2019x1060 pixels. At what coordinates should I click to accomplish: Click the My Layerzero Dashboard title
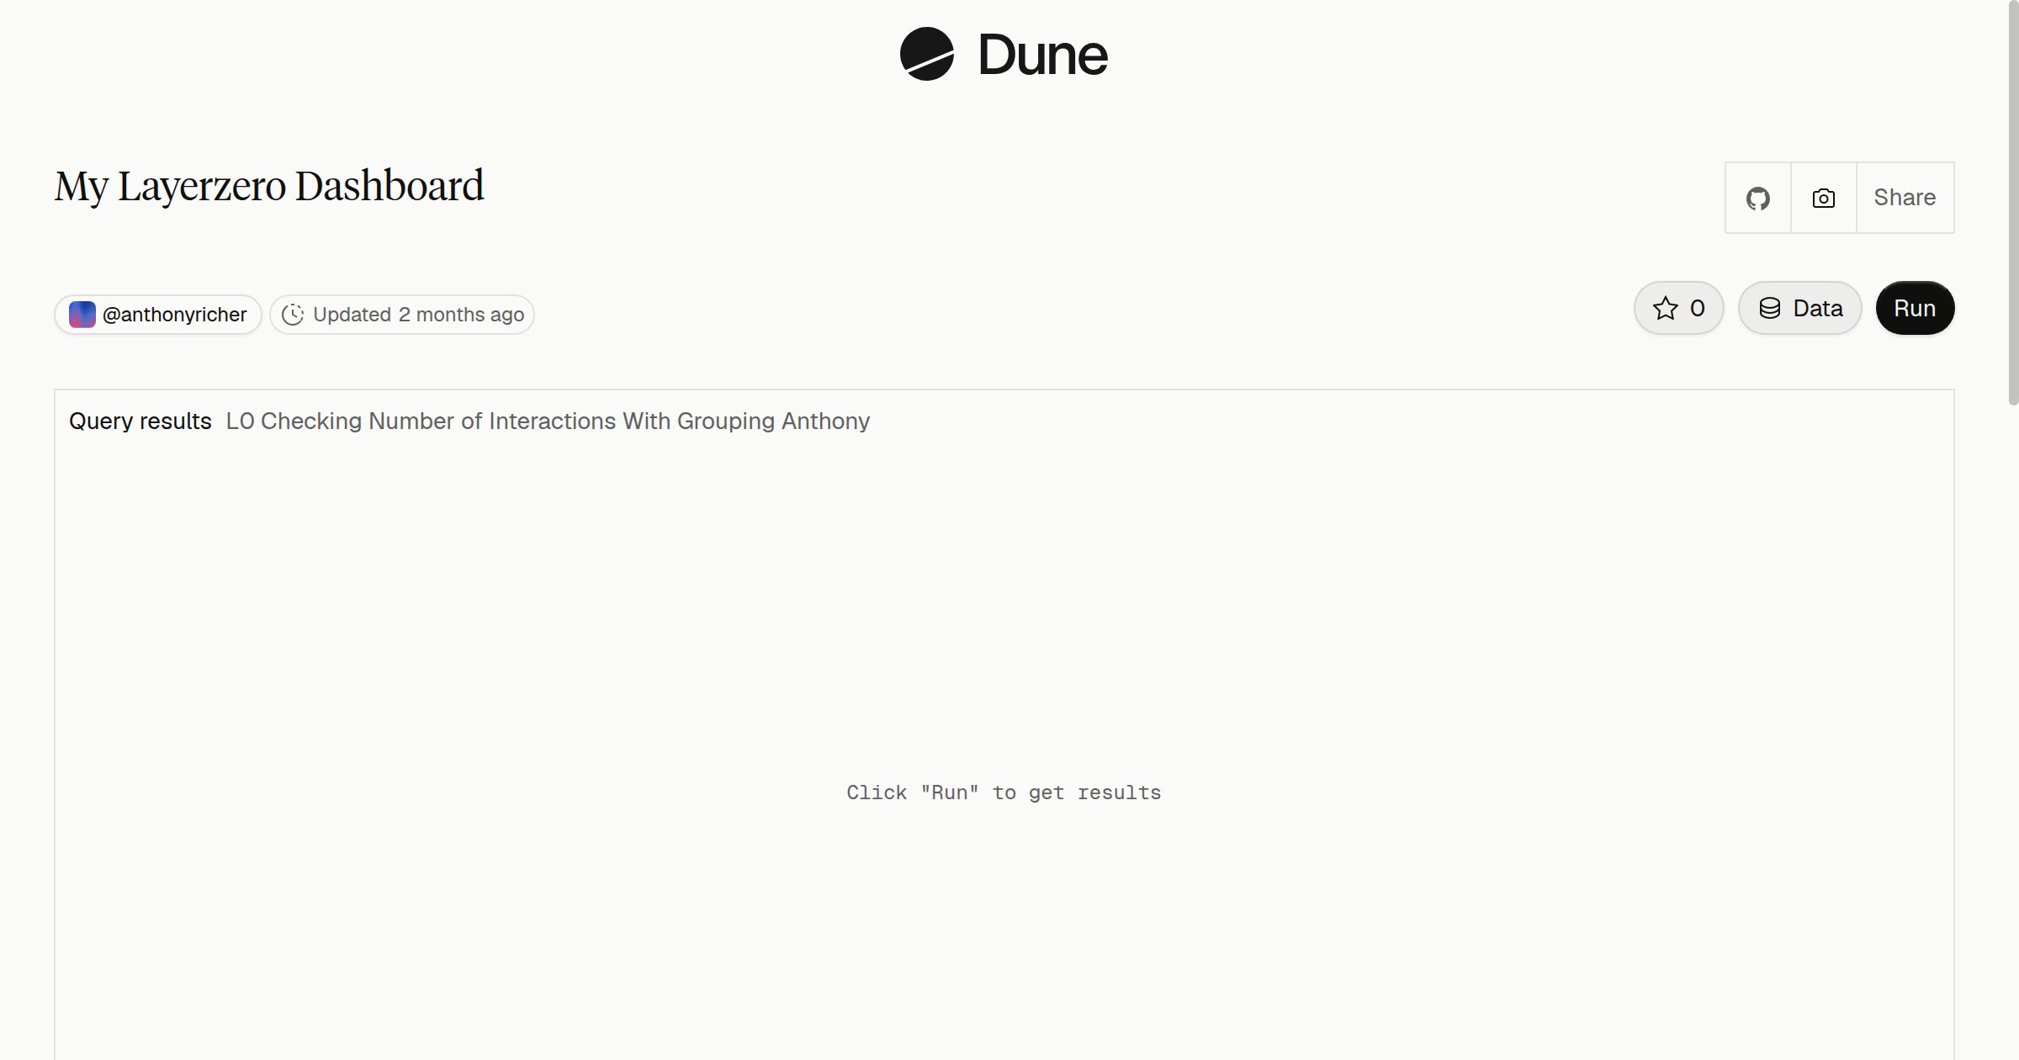269,186
